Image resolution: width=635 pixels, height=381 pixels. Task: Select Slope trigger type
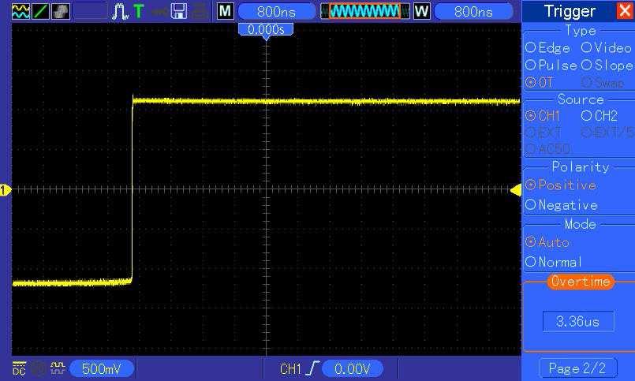[x=607, y=65]
